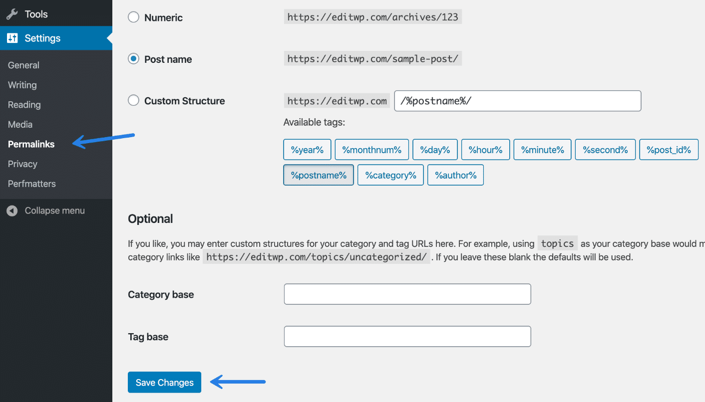Screen dimensions: 705x402
Task: Insert the %post_id% permalink tag
Action: [669, 149]
